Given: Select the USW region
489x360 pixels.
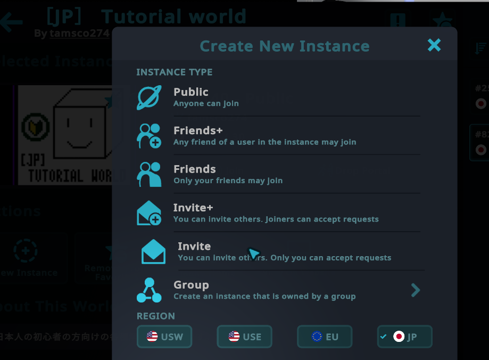Looking at the screenshot, I should point(164,337).
